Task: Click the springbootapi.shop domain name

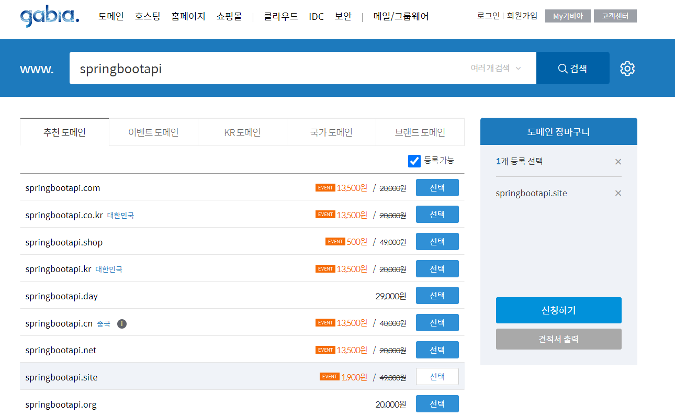Action: click(x=64, y=243)
